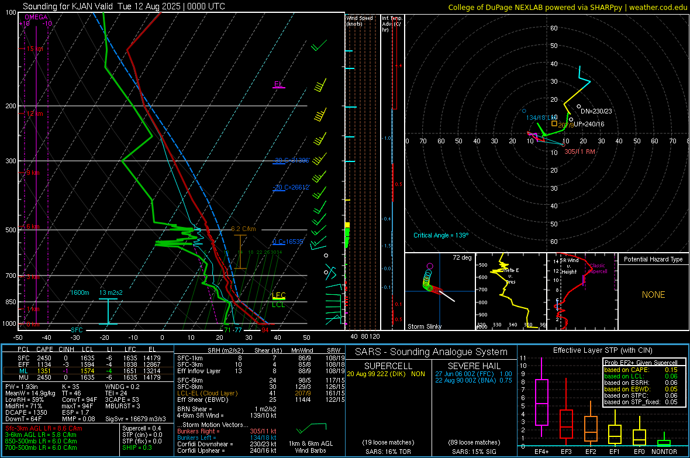The width and height of the screenshot is (690, 458).
Task: Click the Potential Hazard Type header
Action: (x=653, y=259)
